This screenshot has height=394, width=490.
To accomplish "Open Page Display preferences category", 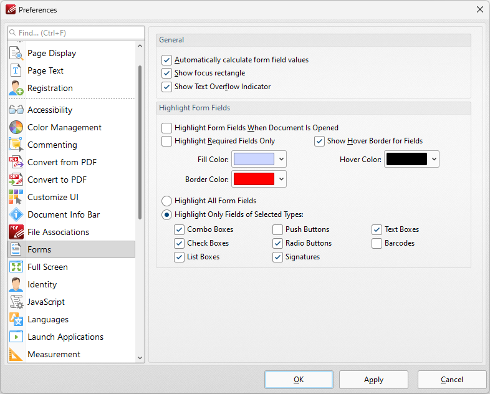I will point(72,53).
